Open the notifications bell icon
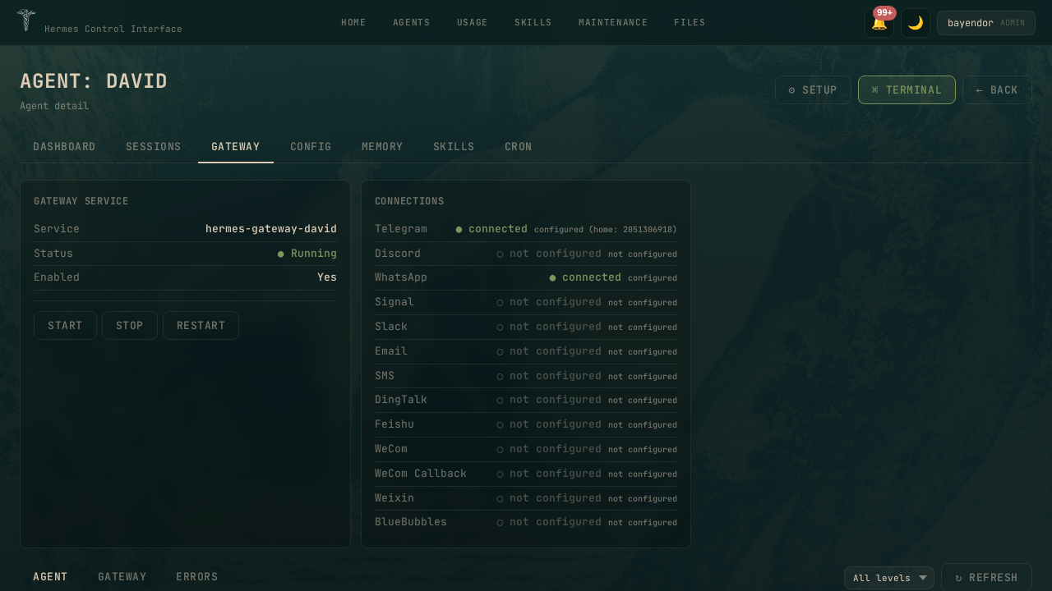Viewport: 1052px width, 591px height. pyautogui.click(x=879, y=23)
